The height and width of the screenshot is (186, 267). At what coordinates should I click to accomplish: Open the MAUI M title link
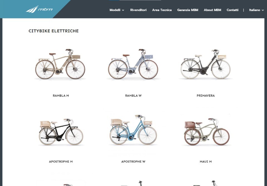[x=206, y=162]
